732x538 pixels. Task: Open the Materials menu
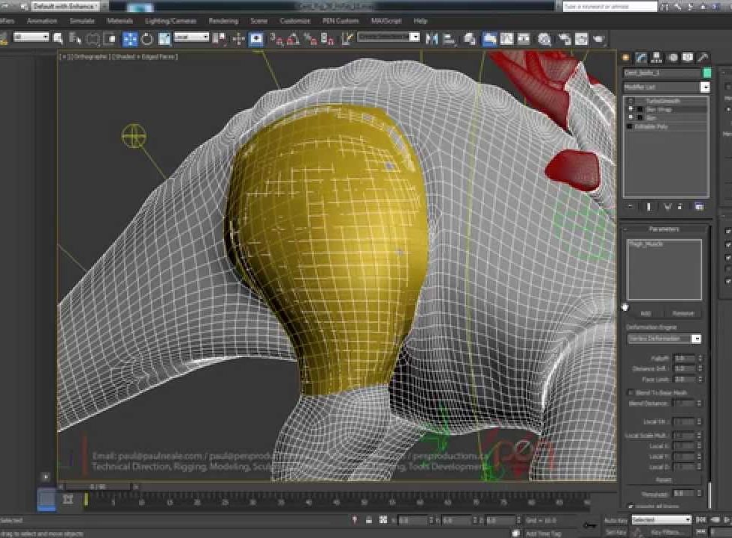(120, 21)
